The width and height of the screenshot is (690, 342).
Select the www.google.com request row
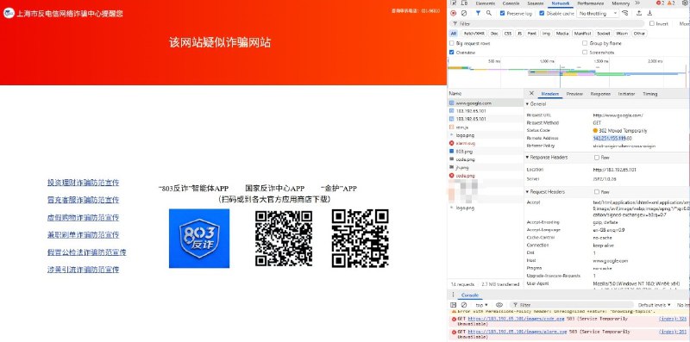coord(486,103)
